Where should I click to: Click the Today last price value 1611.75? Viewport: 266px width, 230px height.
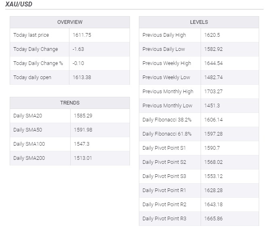tap(82, 35)
